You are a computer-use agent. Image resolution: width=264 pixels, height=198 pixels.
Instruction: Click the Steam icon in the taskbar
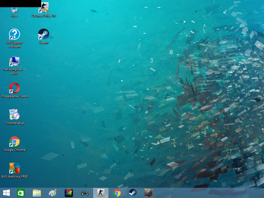pos(133,193)
